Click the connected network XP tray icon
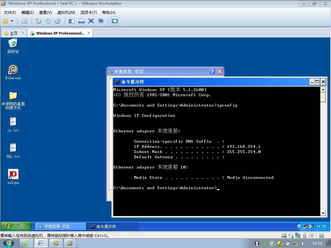This screenshot has width=331, height=248. [311, 226]
